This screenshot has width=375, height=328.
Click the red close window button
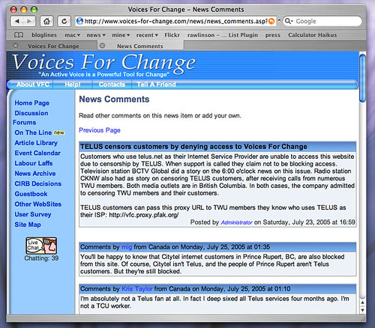(13, 10)
